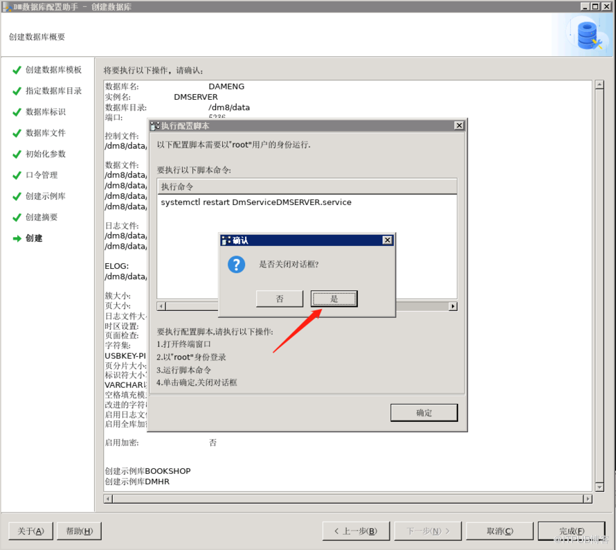The width and height of the screenshot is (616, 550).
Task: Click the 执行配置脚本 title bar icon
Action: 155,126
